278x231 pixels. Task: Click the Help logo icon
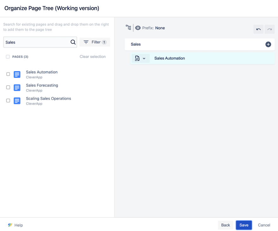(x=10, y=225)
